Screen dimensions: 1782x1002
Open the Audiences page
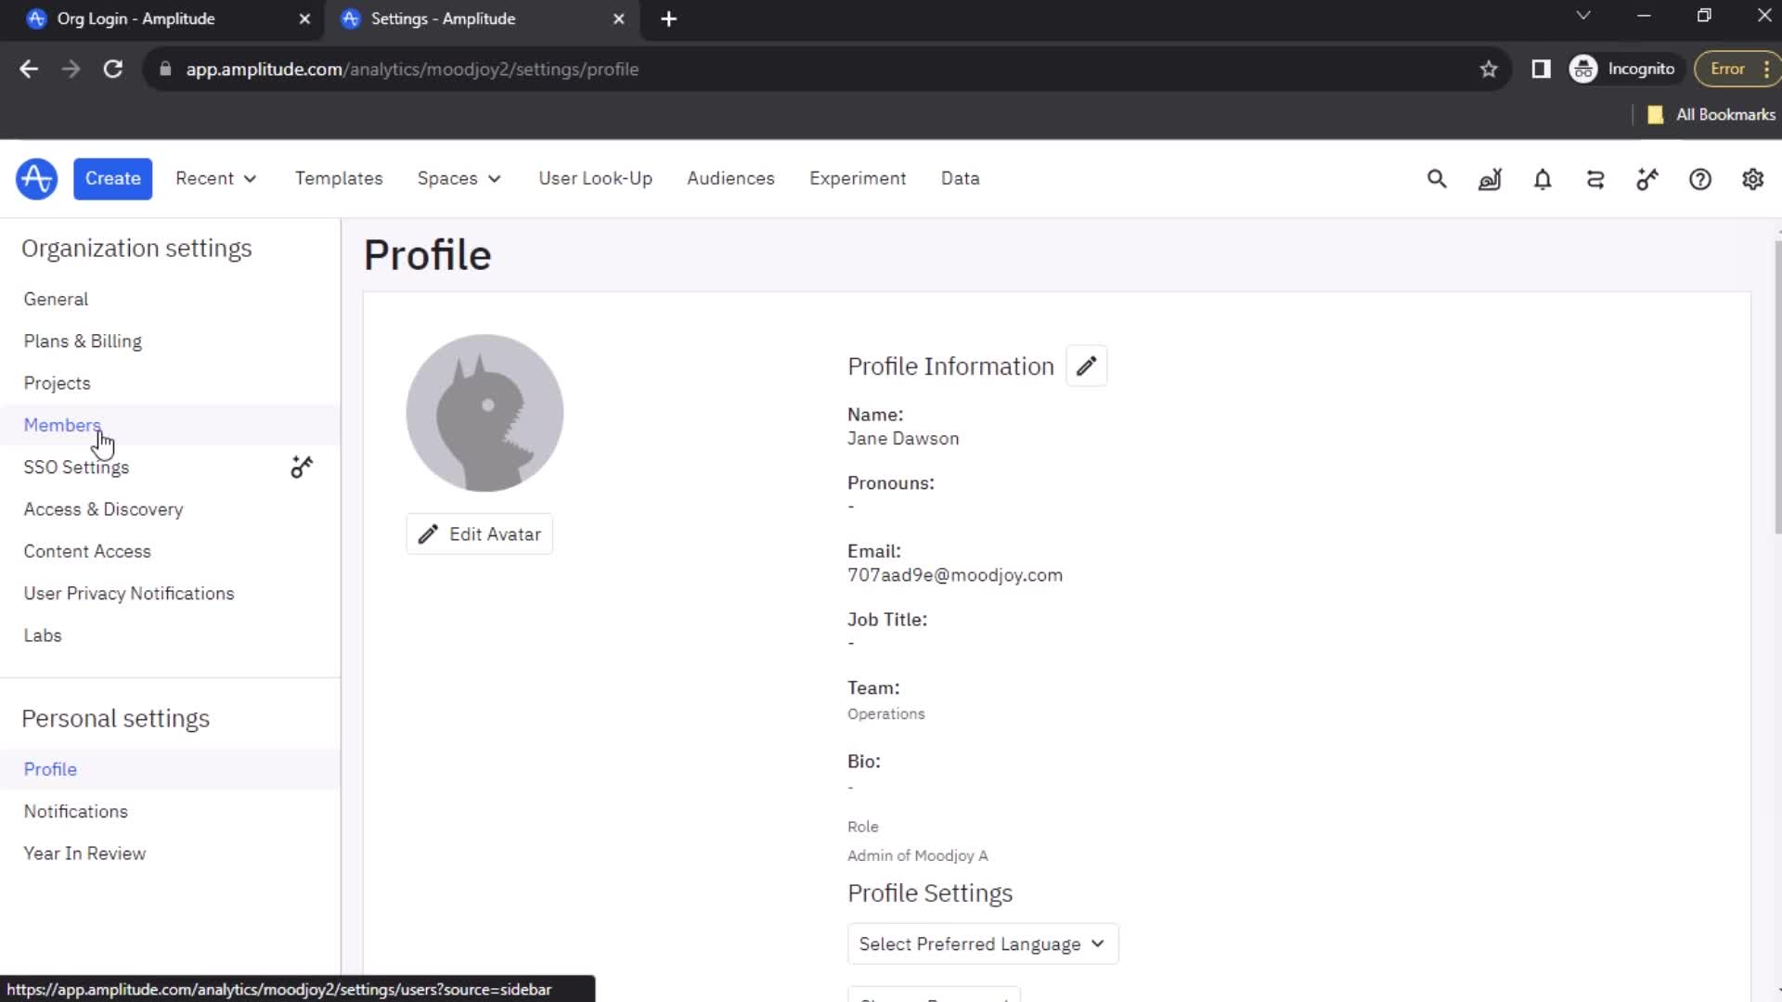(x=730, y=179)
